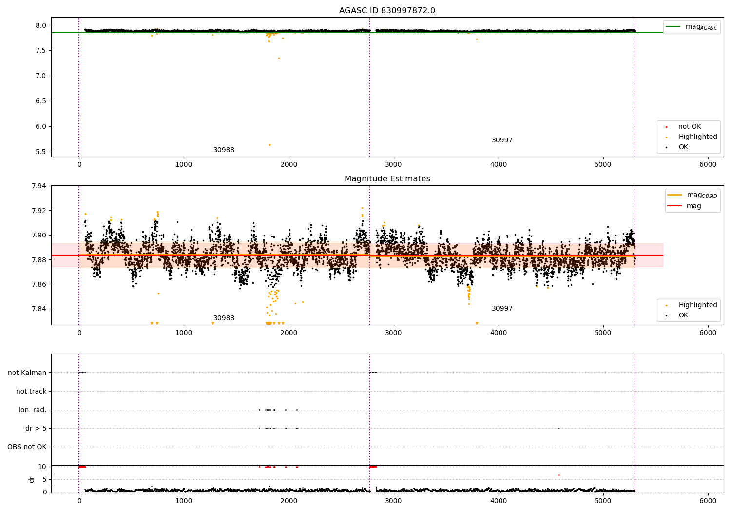Select the red 'not OK' legend marker

[666, 127]
